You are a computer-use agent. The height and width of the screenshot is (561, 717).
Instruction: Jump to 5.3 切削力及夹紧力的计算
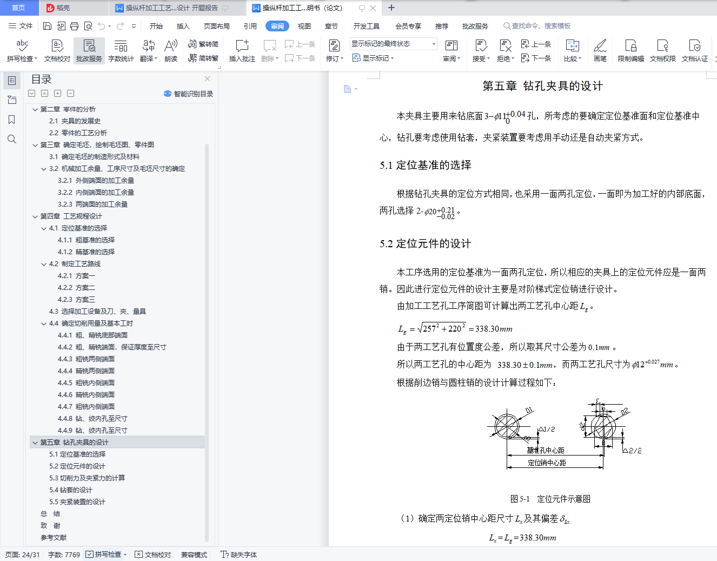(x=87, y=478)
